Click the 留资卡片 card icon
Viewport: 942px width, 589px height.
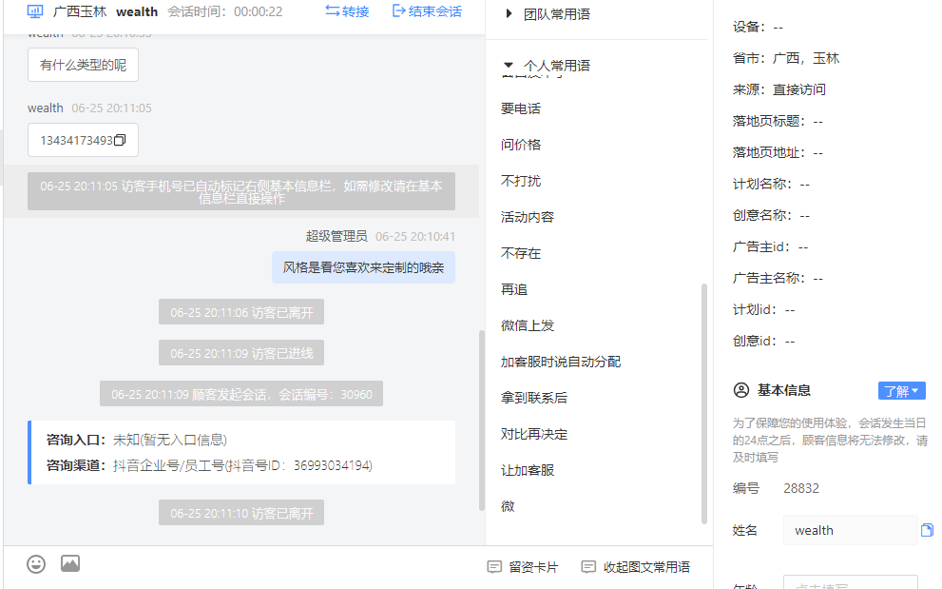[494, 567]
